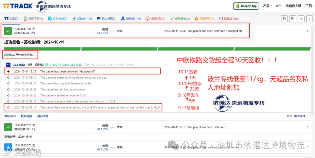
Task: Select the 派送途中(0) filter tab
Action: tap(131, 19)
